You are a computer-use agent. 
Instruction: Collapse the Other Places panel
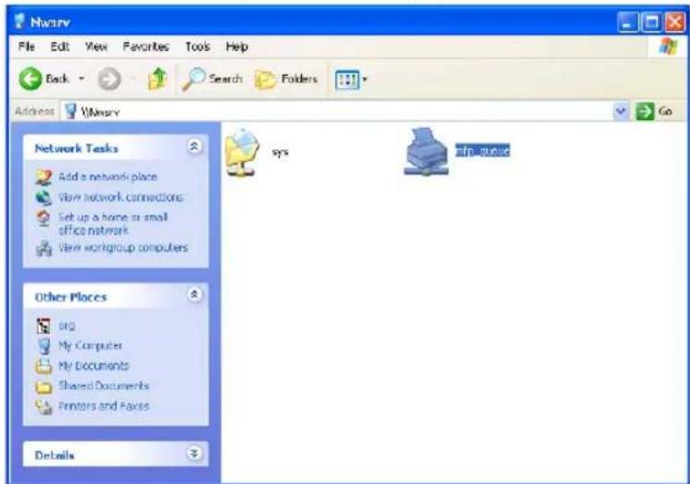194,294
